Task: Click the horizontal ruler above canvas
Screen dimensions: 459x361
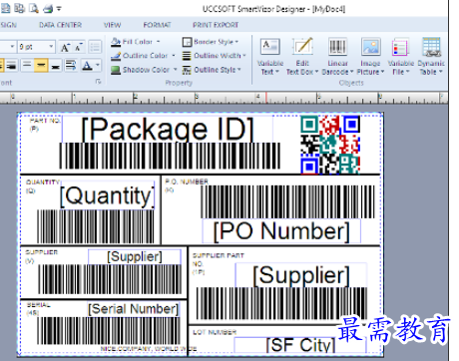Action: click(x=224, y=98)
